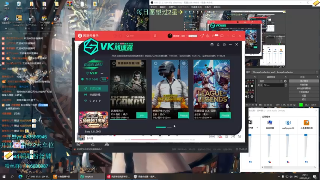Click the green accelerate button on PUBG card
This screenshot has height=180, width=320.
click(x=183, y=116)
